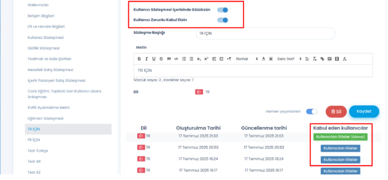Apply underline formatting in the editor toolbar

click(x=154, y=59)
